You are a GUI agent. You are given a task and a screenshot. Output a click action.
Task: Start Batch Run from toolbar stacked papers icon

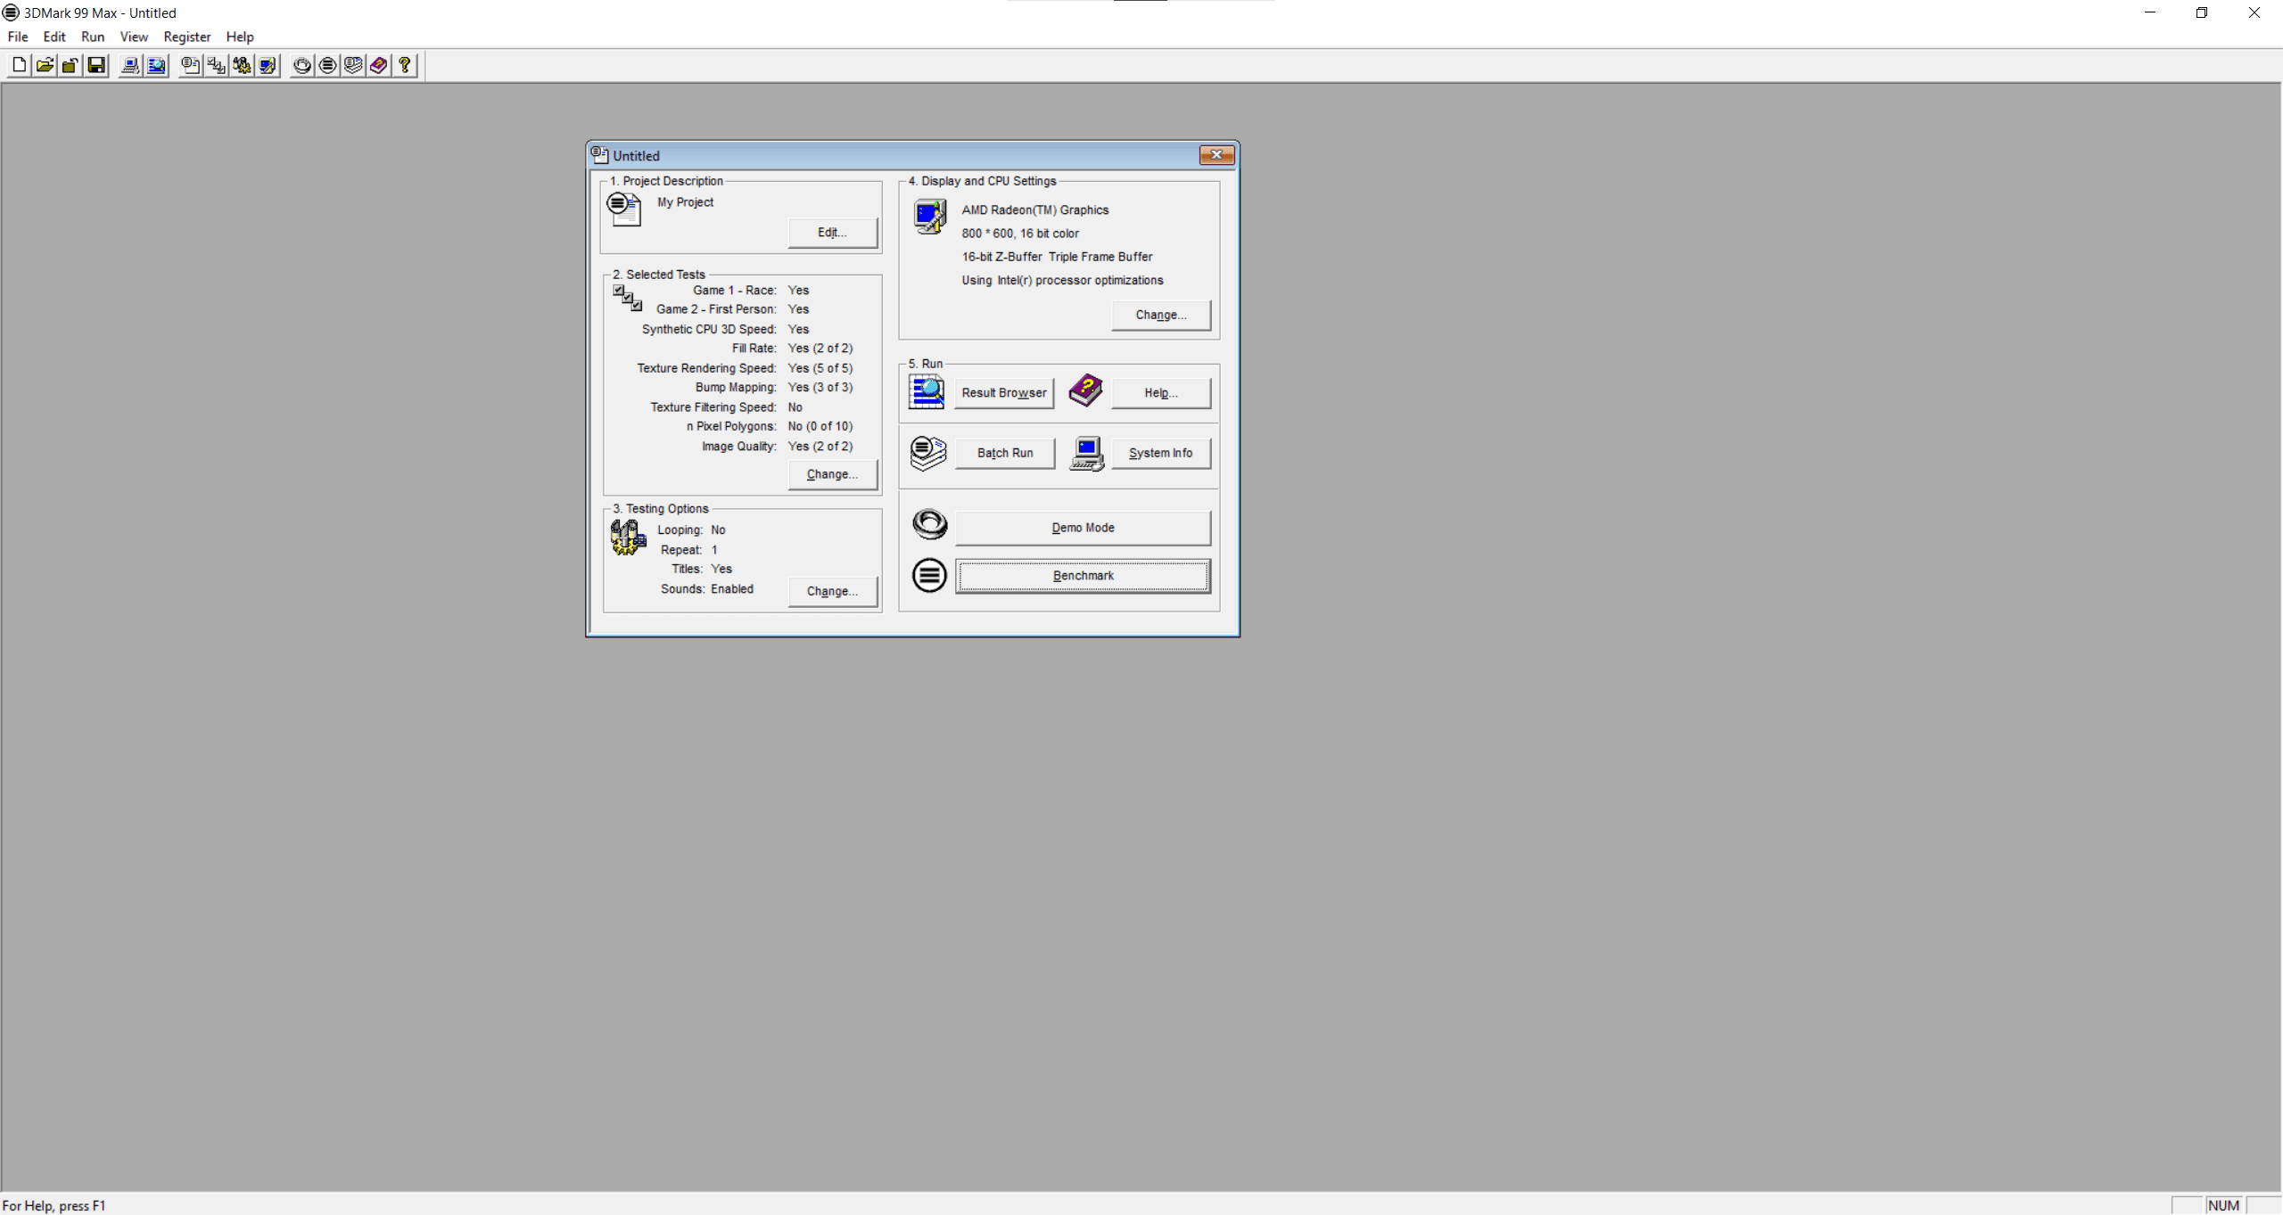coord(353,65)
